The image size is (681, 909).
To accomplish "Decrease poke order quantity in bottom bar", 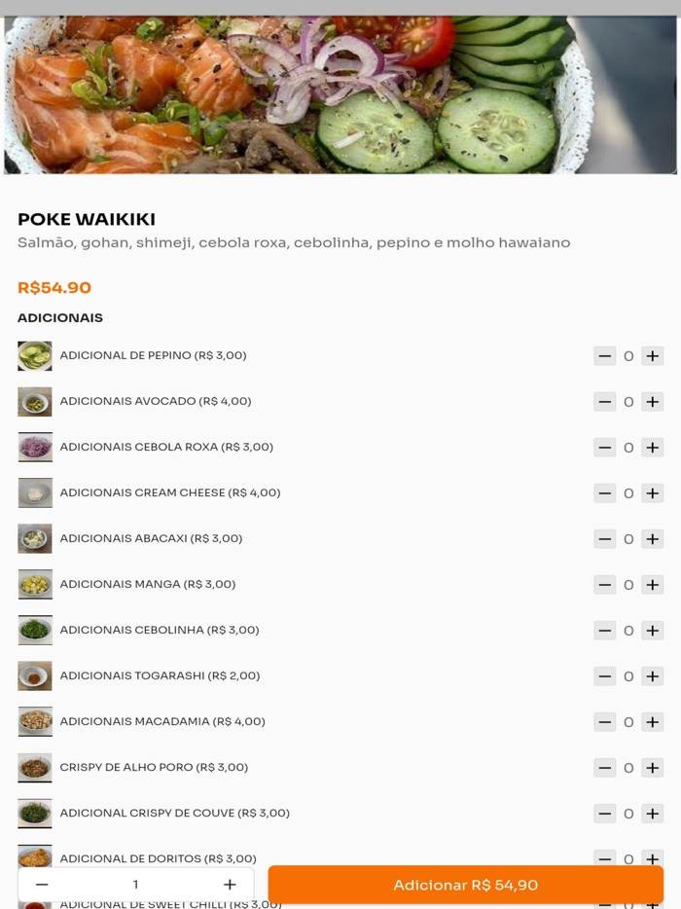I will pos(42,885).
